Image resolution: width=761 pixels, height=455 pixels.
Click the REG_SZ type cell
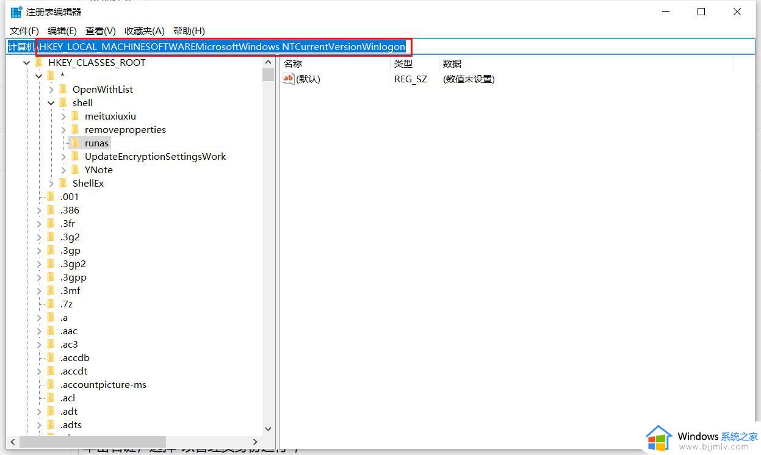[x=411, y=79]
